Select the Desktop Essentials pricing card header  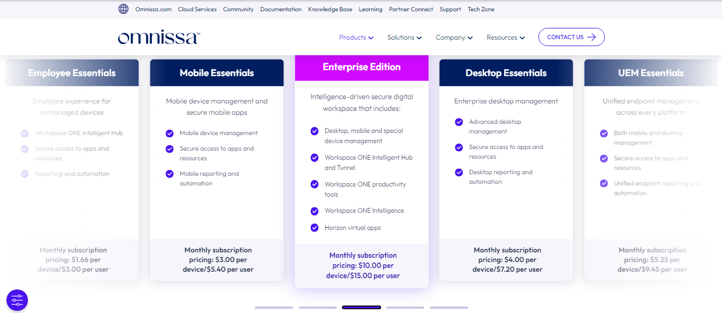tap(506, 73)
